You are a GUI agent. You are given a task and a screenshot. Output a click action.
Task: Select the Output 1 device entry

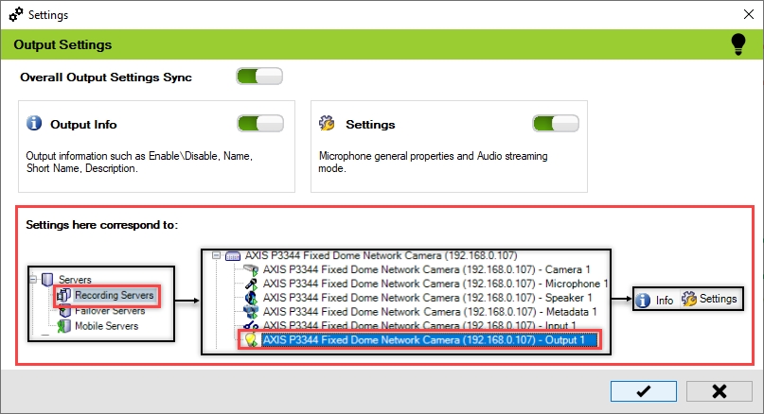[x=429, y=340]
